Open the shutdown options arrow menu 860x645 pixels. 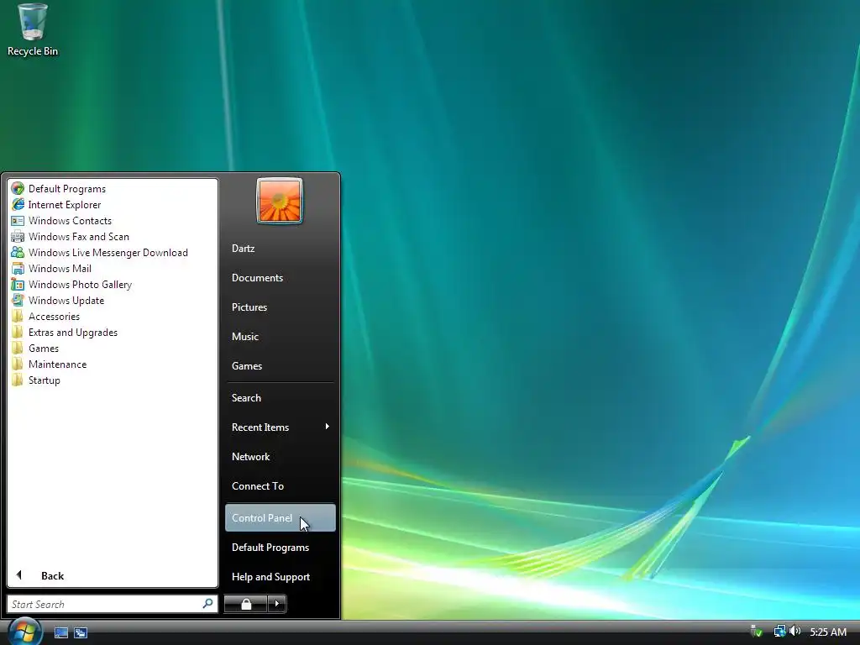point(277,604)
